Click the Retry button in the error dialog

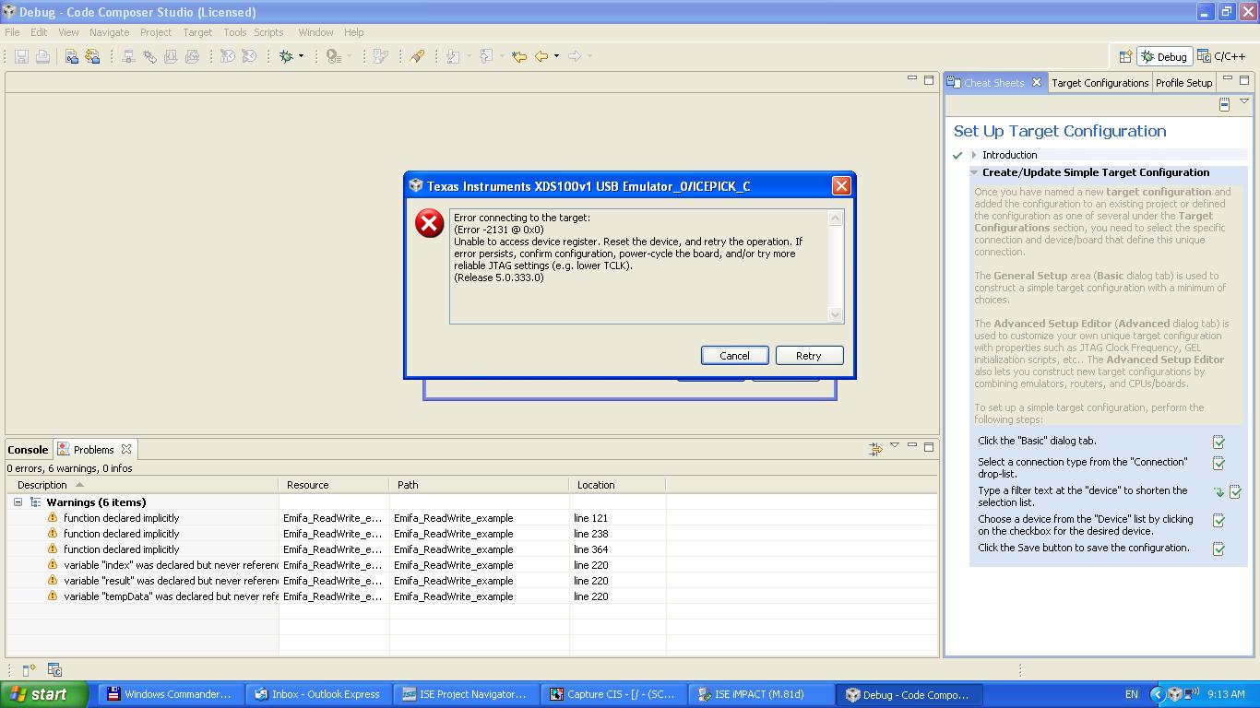coord(808,355)
